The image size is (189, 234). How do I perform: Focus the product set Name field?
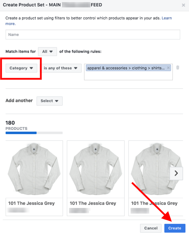coord(93,34)
